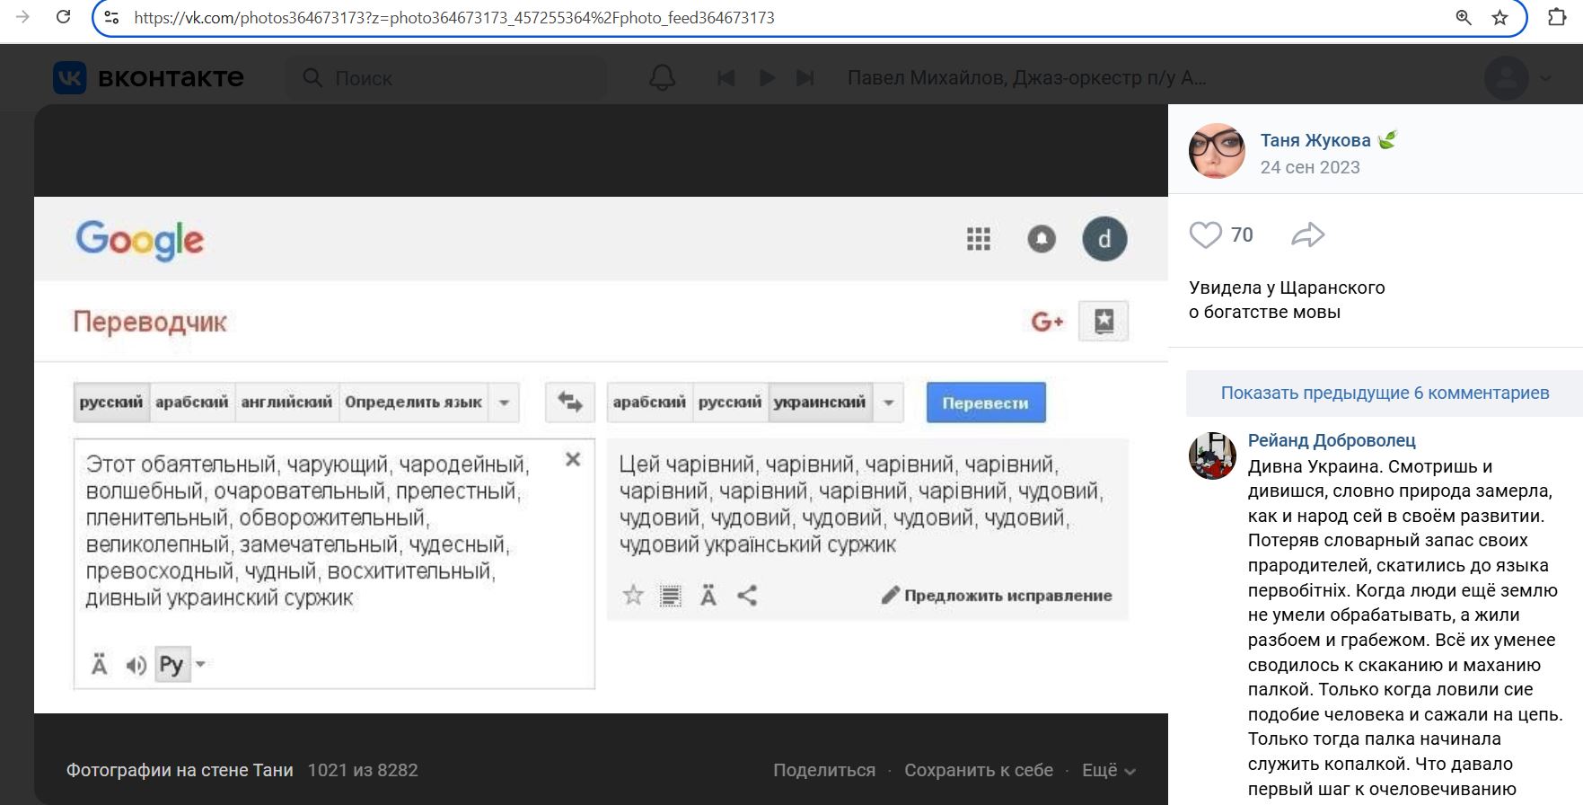Viewport: 1583px width, 805px height.
Task: Skip to previous track in VK player
Action: 726,78
